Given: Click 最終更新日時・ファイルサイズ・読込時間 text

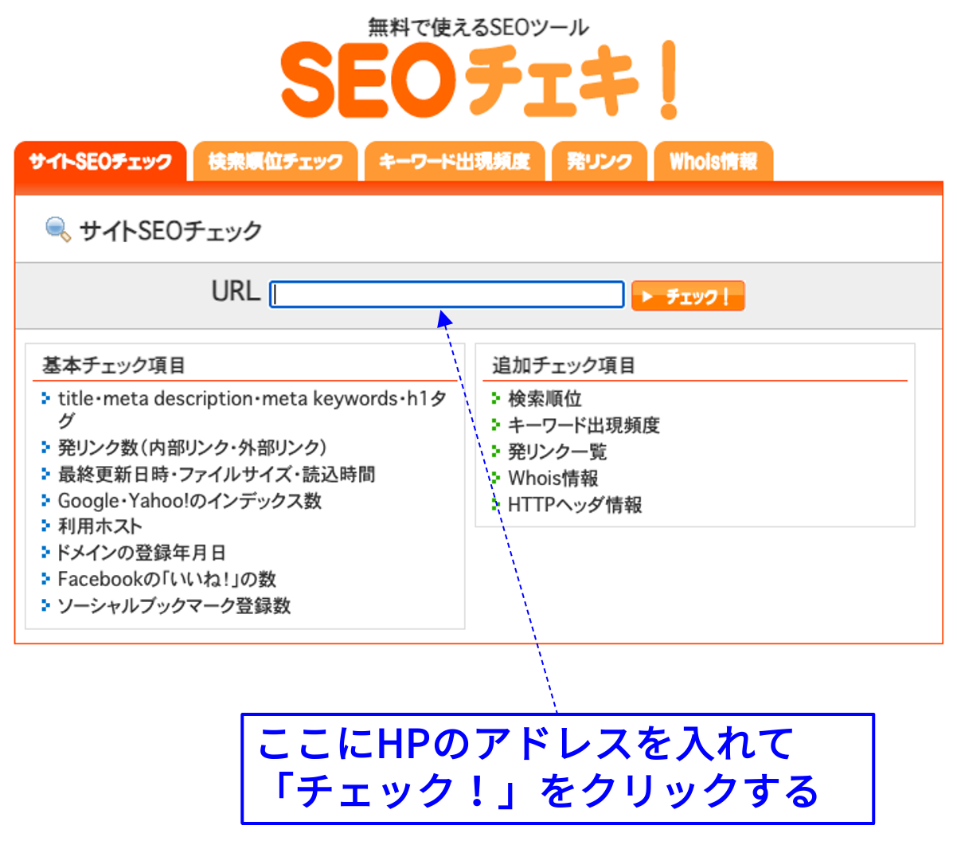Looking at the screenshot, I should (x=217, y=474).
